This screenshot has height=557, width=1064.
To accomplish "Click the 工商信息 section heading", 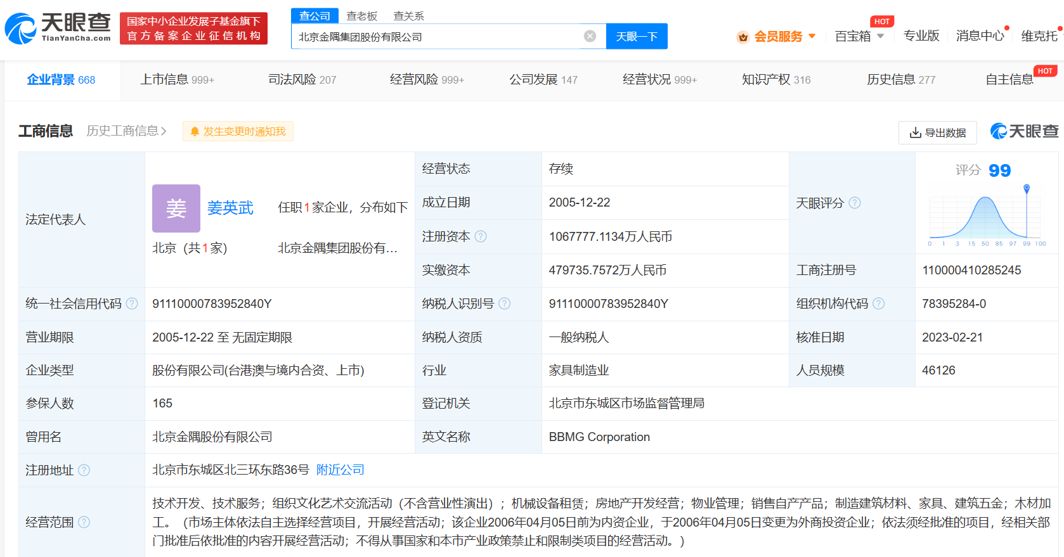I will click(x=46, y=131).
